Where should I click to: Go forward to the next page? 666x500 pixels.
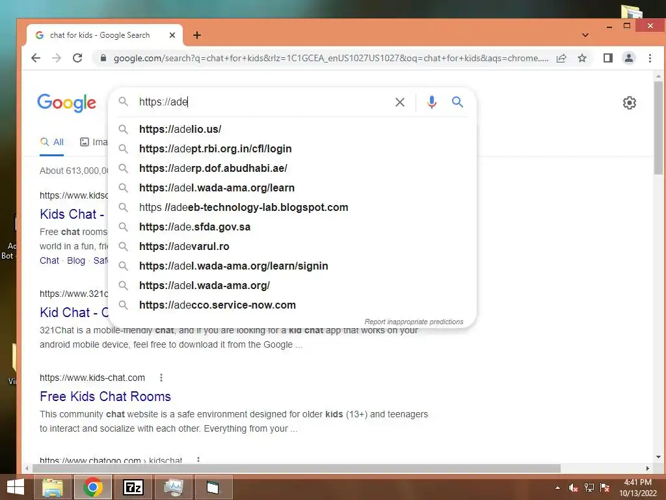click(57, 58)
